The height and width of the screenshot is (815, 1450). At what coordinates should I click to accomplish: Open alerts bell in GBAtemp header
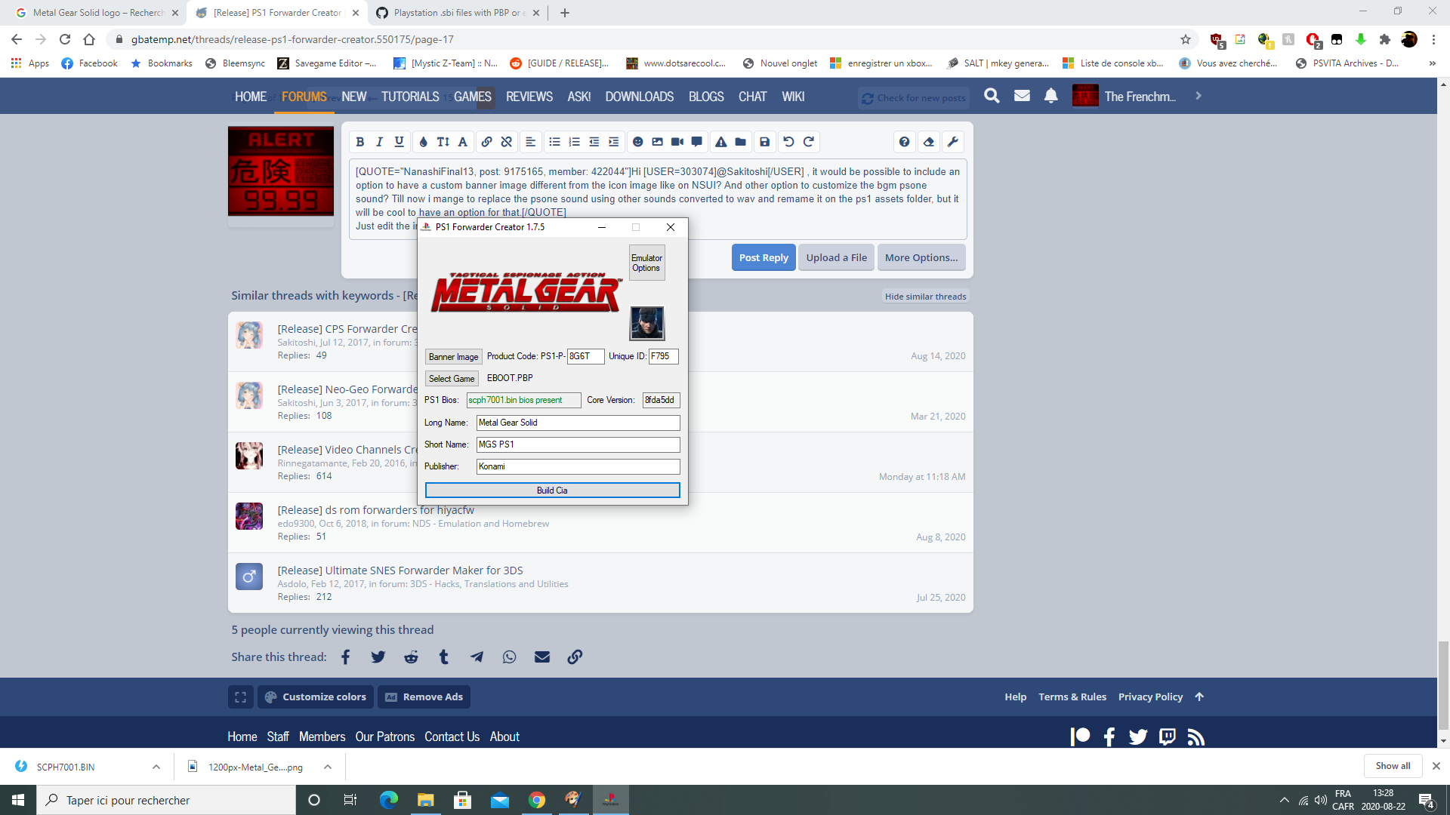(1051, 96)
